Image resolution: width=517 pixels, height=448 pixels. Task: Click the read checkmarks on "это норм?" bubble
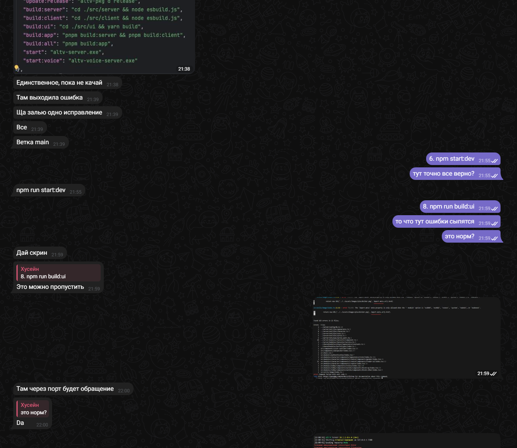(x=495, y=238)
